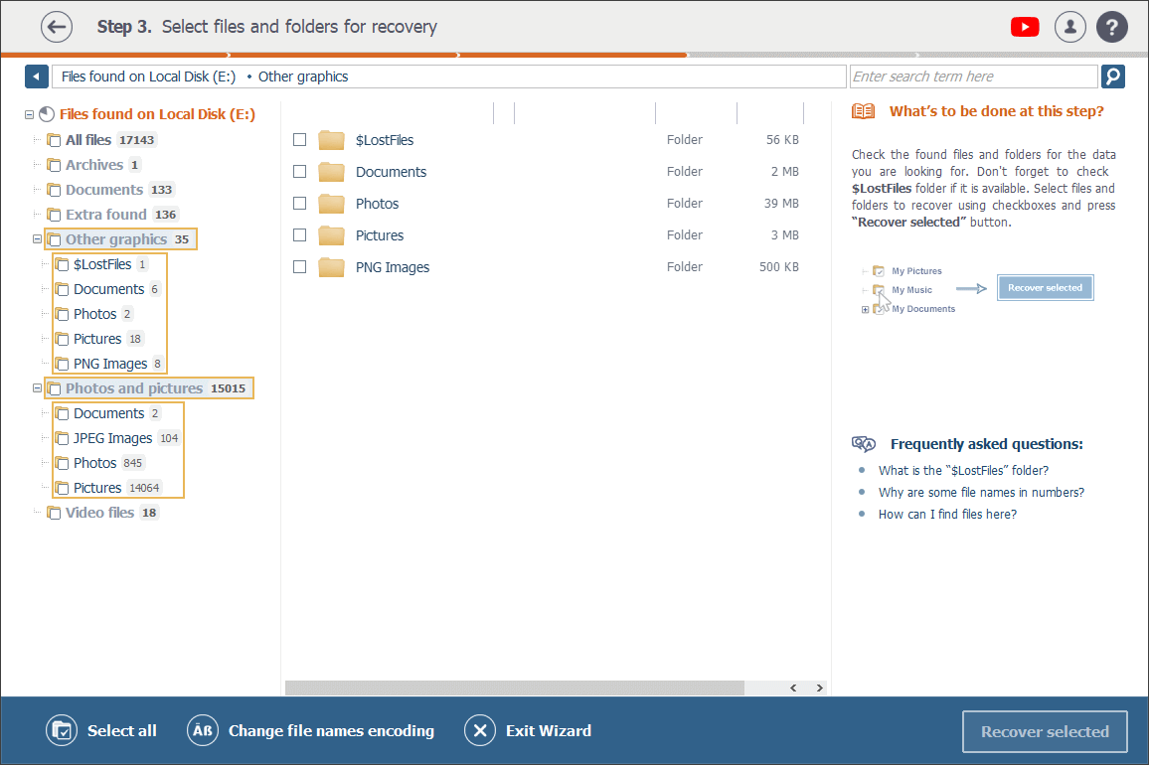1149x765 pixels.
Task: Open 'What is the $LostFiles folder?' FAQ
Action: pos(963,471)
